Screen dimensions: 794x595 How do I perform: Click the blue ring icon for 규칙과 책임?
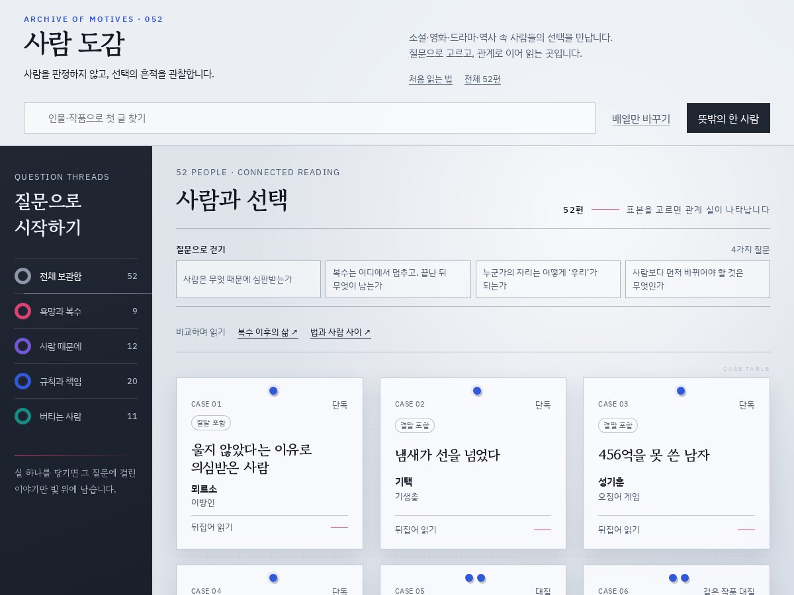[x=23, y=381]
